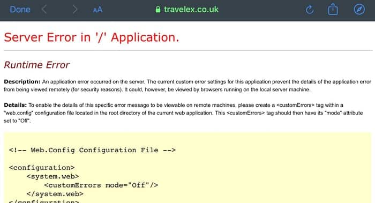Image resolution: width=375 pixels, height=203 pixels.
Task: Click the 'Runtime Error' subheading
Action: point(36,65)
